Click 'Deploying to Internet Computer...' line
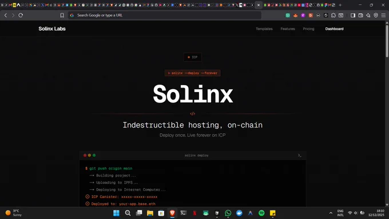Screen dimensions: 389x219 128,189
